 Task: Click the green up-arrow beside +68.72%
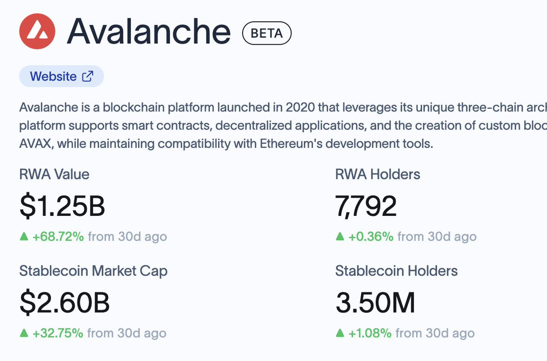[x=24, y=237]
